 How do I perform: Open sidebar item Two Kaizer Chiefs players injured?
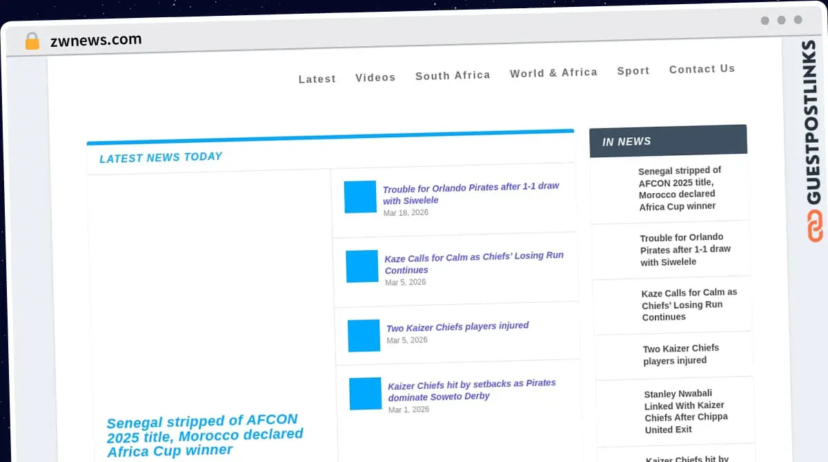coord(681,354)
